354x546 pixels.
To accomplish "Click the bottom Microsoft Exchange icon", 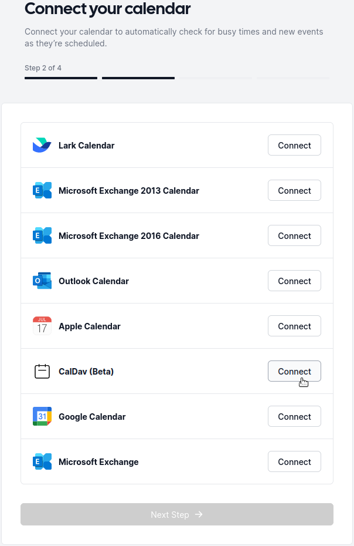I will click(42, 461).
